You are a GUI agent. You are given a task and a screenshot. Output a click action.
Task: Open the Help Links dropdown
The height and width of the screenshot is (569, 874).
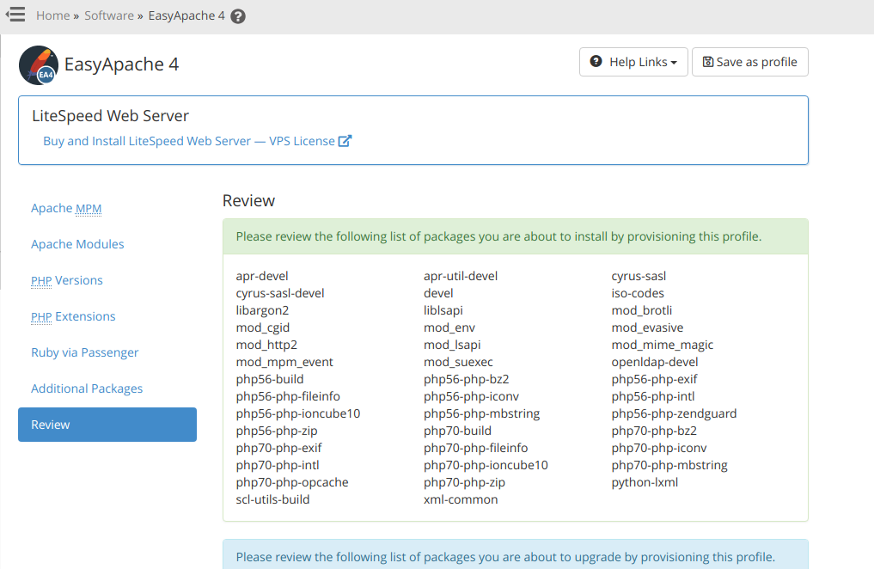coord(633,62)
